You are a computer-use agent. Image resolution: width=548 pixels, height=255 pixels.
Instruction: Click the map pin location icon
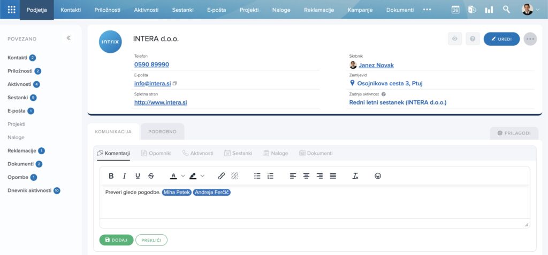coord(352,83)
